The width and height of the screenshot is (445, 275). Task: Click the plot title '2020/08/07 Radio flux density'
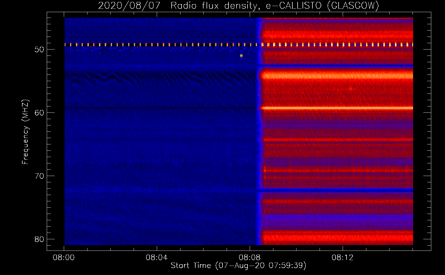(238, 5)
